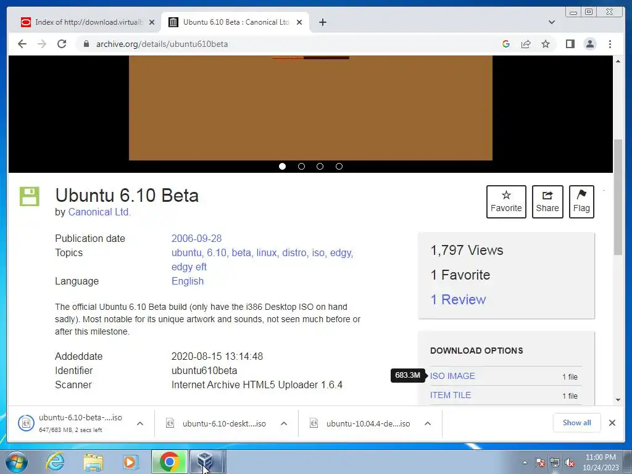Click the ubuntu610beta identifier value
The height and width of the screenshot is (474, 632).
(x=204, y=371)
